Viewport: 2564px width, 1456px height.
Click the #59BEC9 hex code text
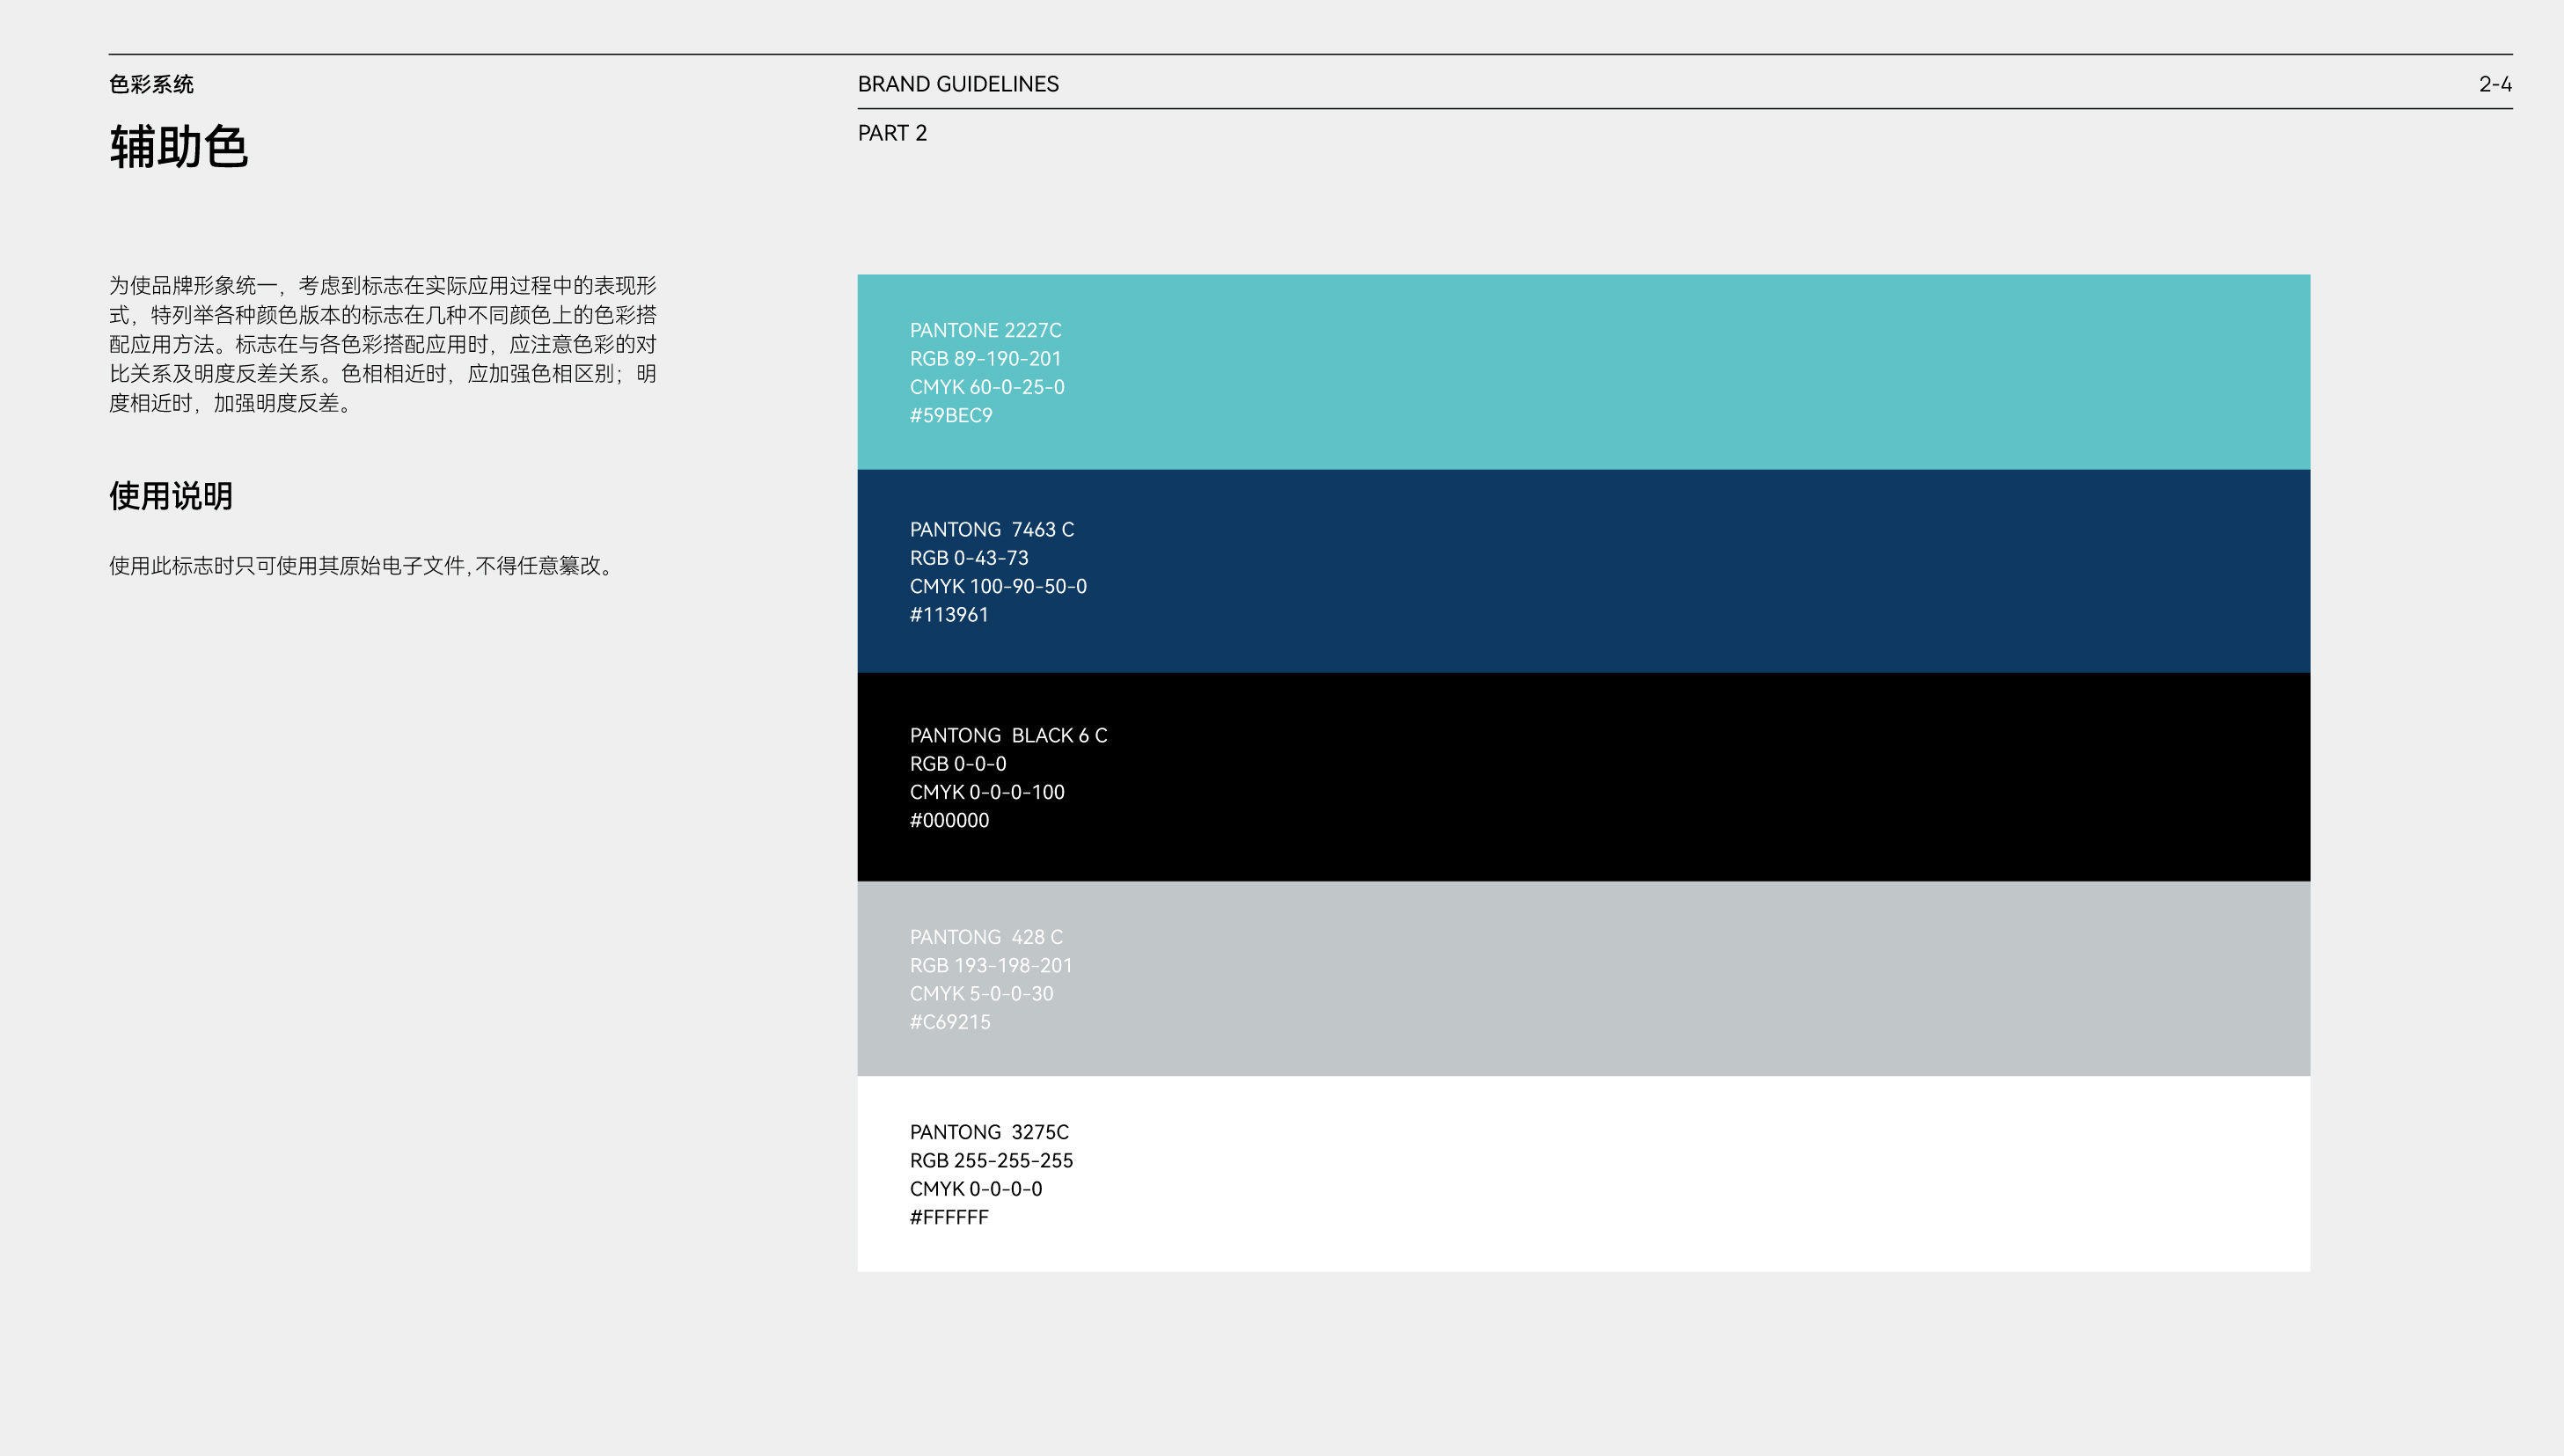tap(951, 416)
